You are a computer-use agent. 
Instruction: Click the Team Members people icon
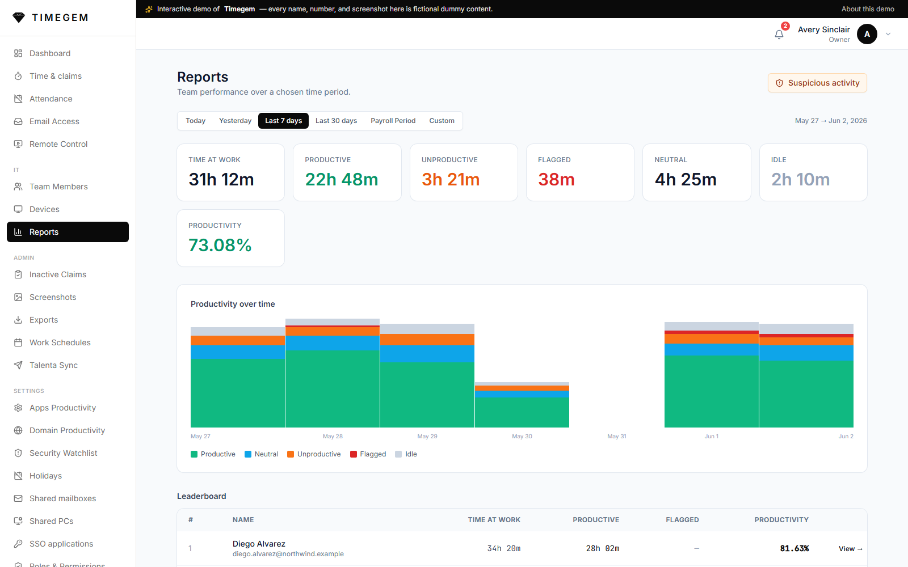click(18, 187)
